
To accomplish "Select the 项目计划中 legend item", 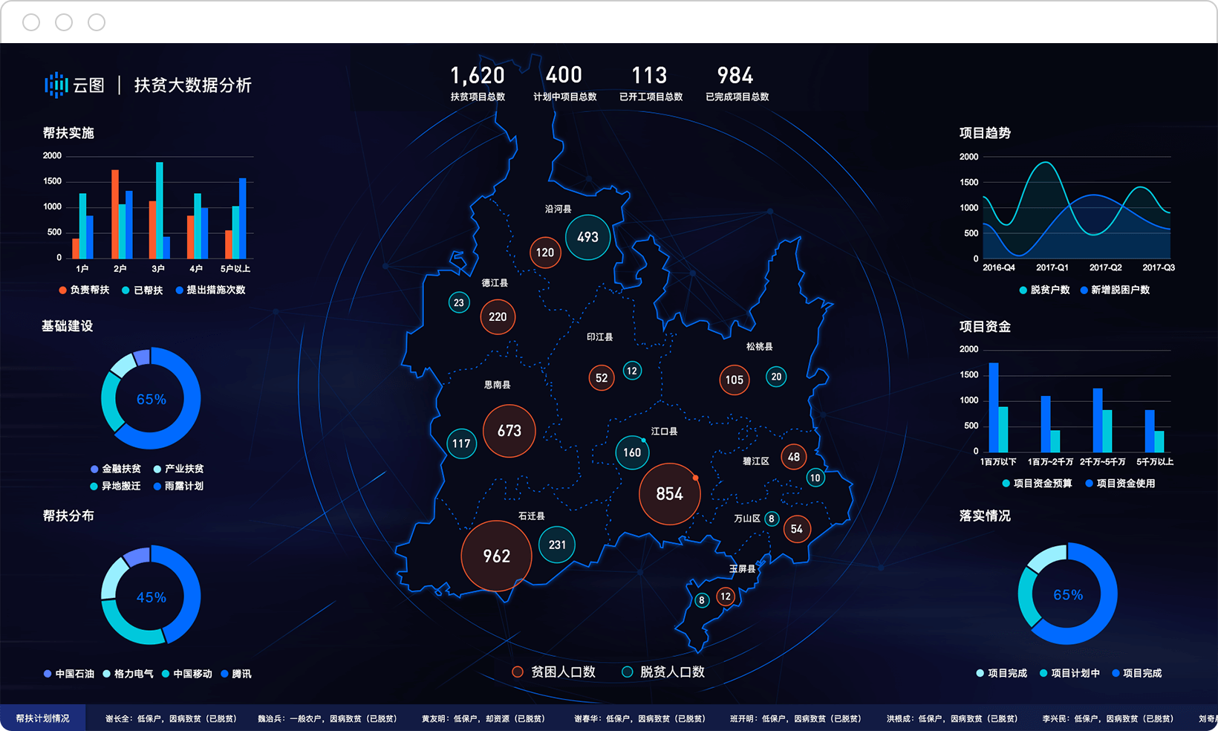I will pyautogui.click(x=1070, y=673).
